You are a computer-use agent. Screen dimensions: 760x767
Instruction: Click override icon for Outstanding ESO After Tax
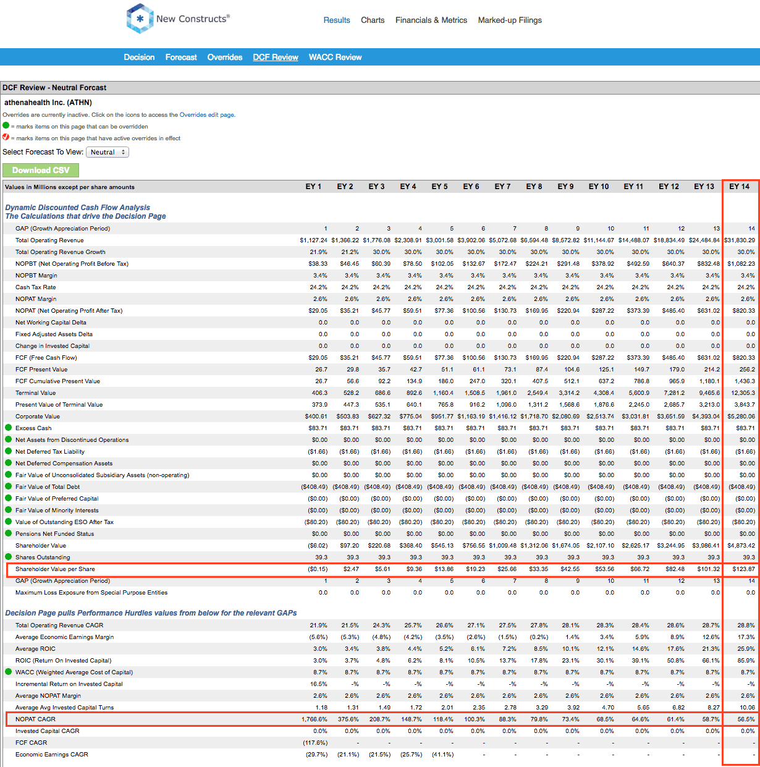[9, 522]
